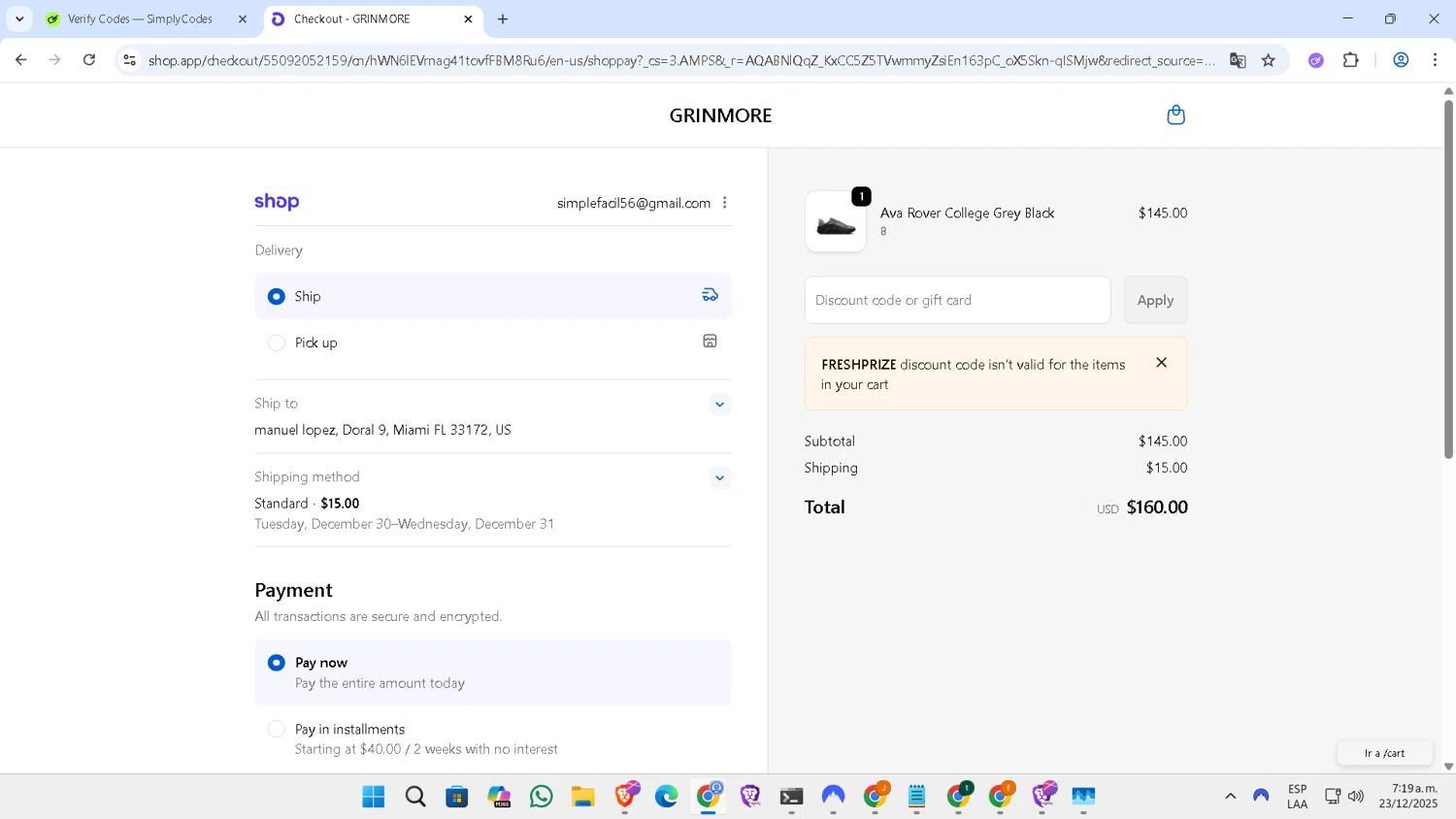This screenshot has height=819, width=1456.
Task: Open the Chrome profile icon
Action: point(1401,60)
